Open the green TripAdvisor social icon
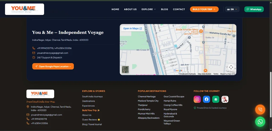Viewport: 272px width, 131px height. (216, 99)
